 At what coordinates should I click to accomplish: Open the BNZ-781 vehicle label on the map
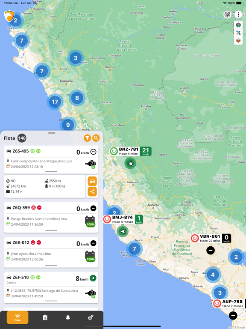coord(130,151)
